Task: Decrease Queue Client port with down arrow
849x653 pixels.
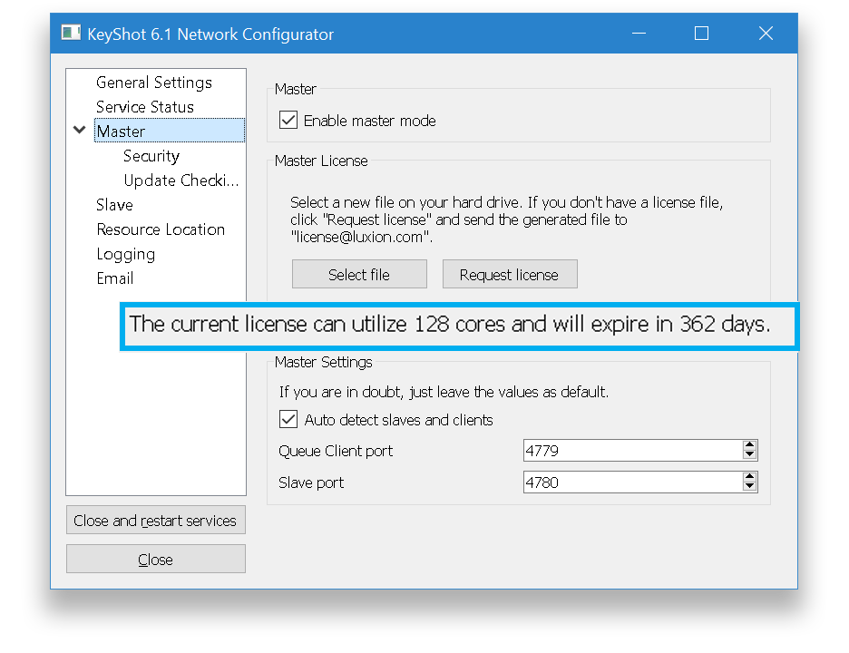Action: (749, 454)
